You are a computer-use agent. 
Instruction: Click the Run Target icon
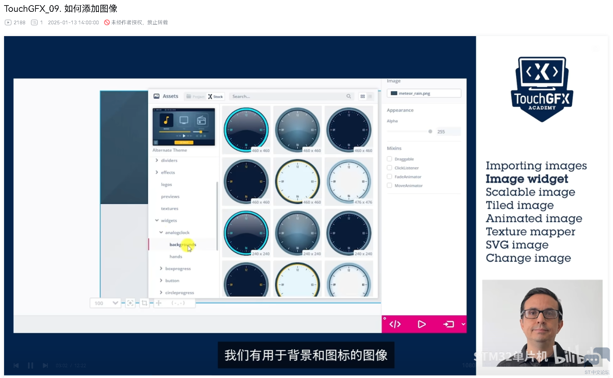(448, 324)
